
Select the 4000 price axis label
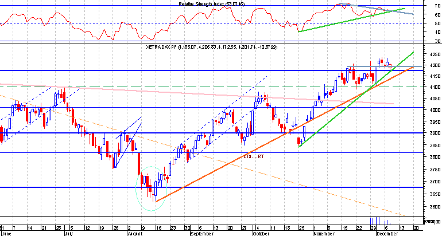(x=436, y=110)
